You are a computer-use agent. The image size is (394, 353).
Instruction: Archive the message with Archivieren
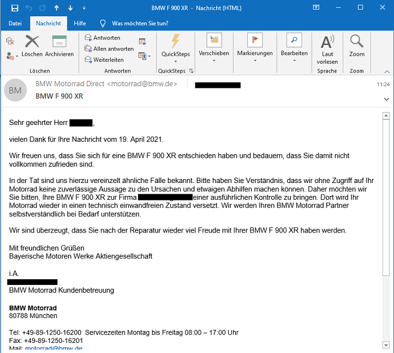[59, 45]
